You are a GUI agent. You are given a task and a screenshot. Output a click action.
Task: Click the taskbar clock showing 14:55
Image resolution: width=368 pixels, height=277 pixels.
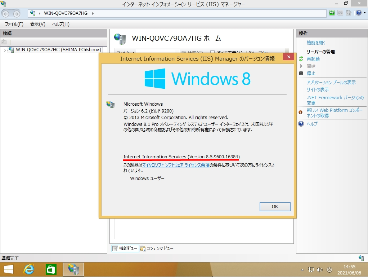[349, 270]
